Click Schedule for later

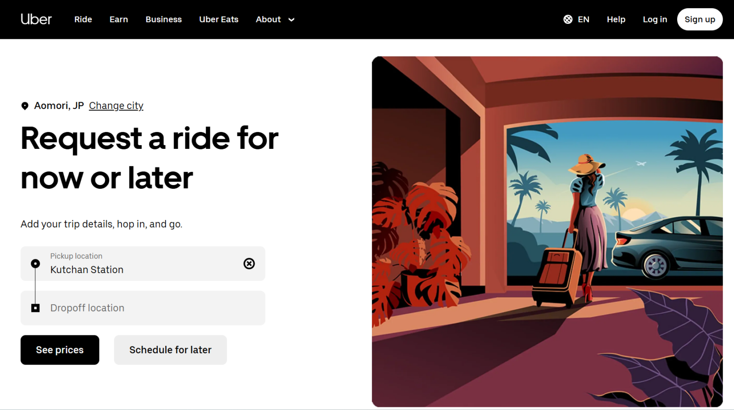(x=170, y=350)
